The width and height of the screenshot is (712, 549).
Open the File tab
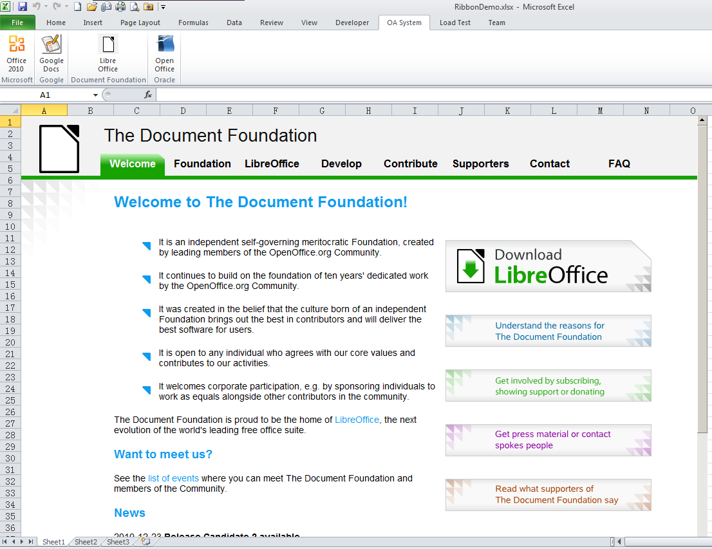coord(17,23)
